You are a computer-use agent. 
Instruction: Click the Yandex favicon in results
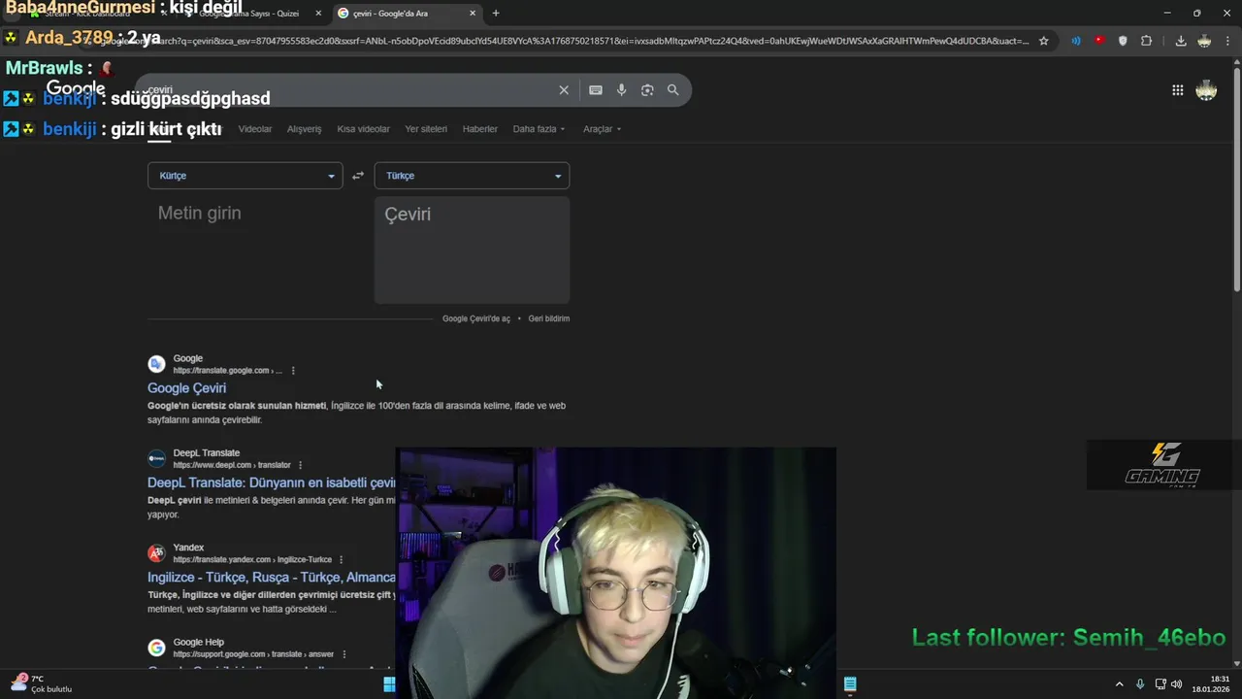(156, 553)
